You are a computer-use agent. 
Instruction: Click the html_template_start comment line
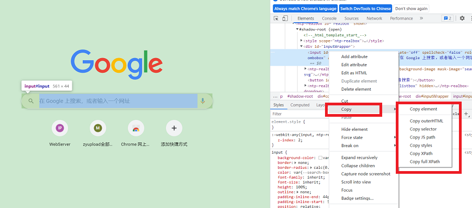click(x=335, y=35)
